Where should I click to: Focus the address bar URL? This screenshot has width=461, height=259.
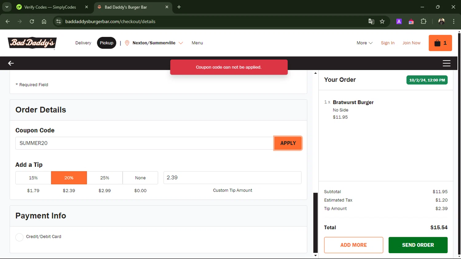pyautogui.click(x=110, y=22)
